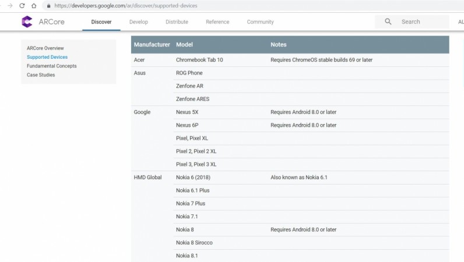The image size is (464, 262).
Task: Select the Zenfone ARES row
Action: (x=311, y=99)
